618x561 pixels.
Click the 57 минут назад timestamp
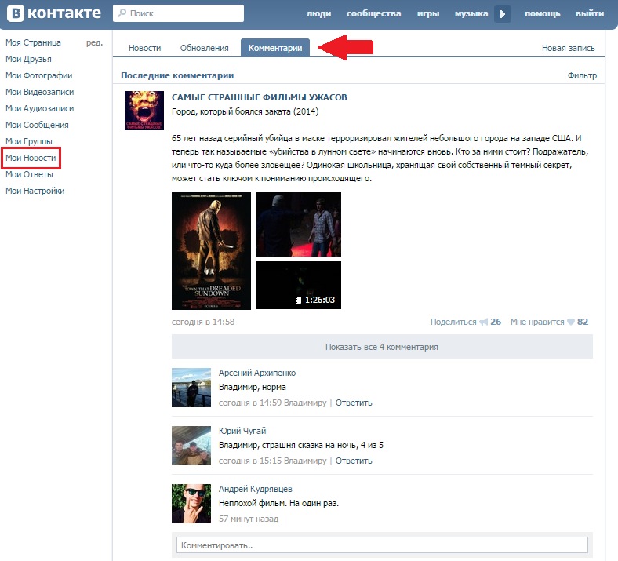(x=249, y=519)
